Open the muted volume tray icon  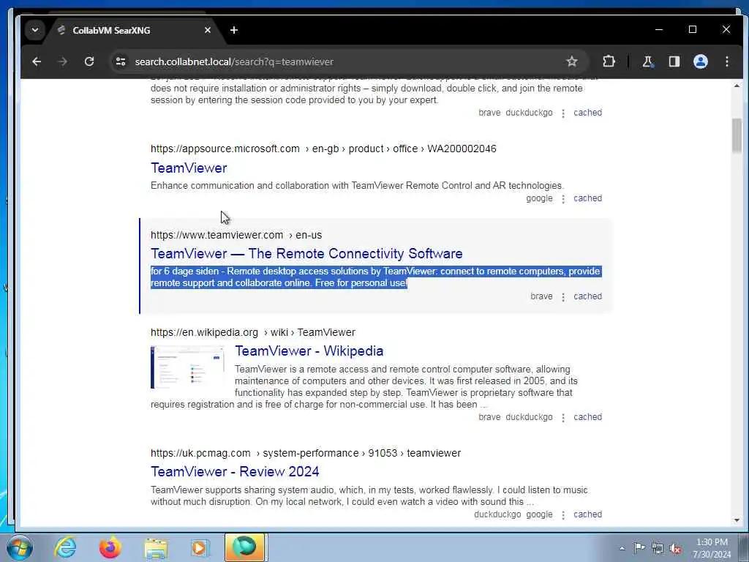(x=675, y=548)
